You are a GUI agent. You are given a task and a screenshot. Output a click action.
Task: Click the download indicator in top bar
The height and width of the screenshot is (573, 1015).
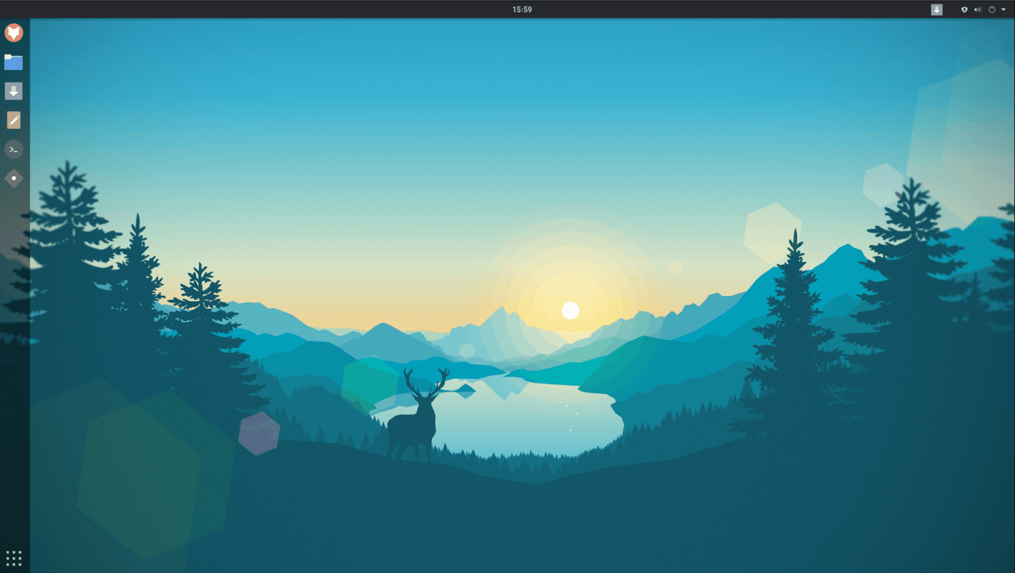tap(937, 10)
